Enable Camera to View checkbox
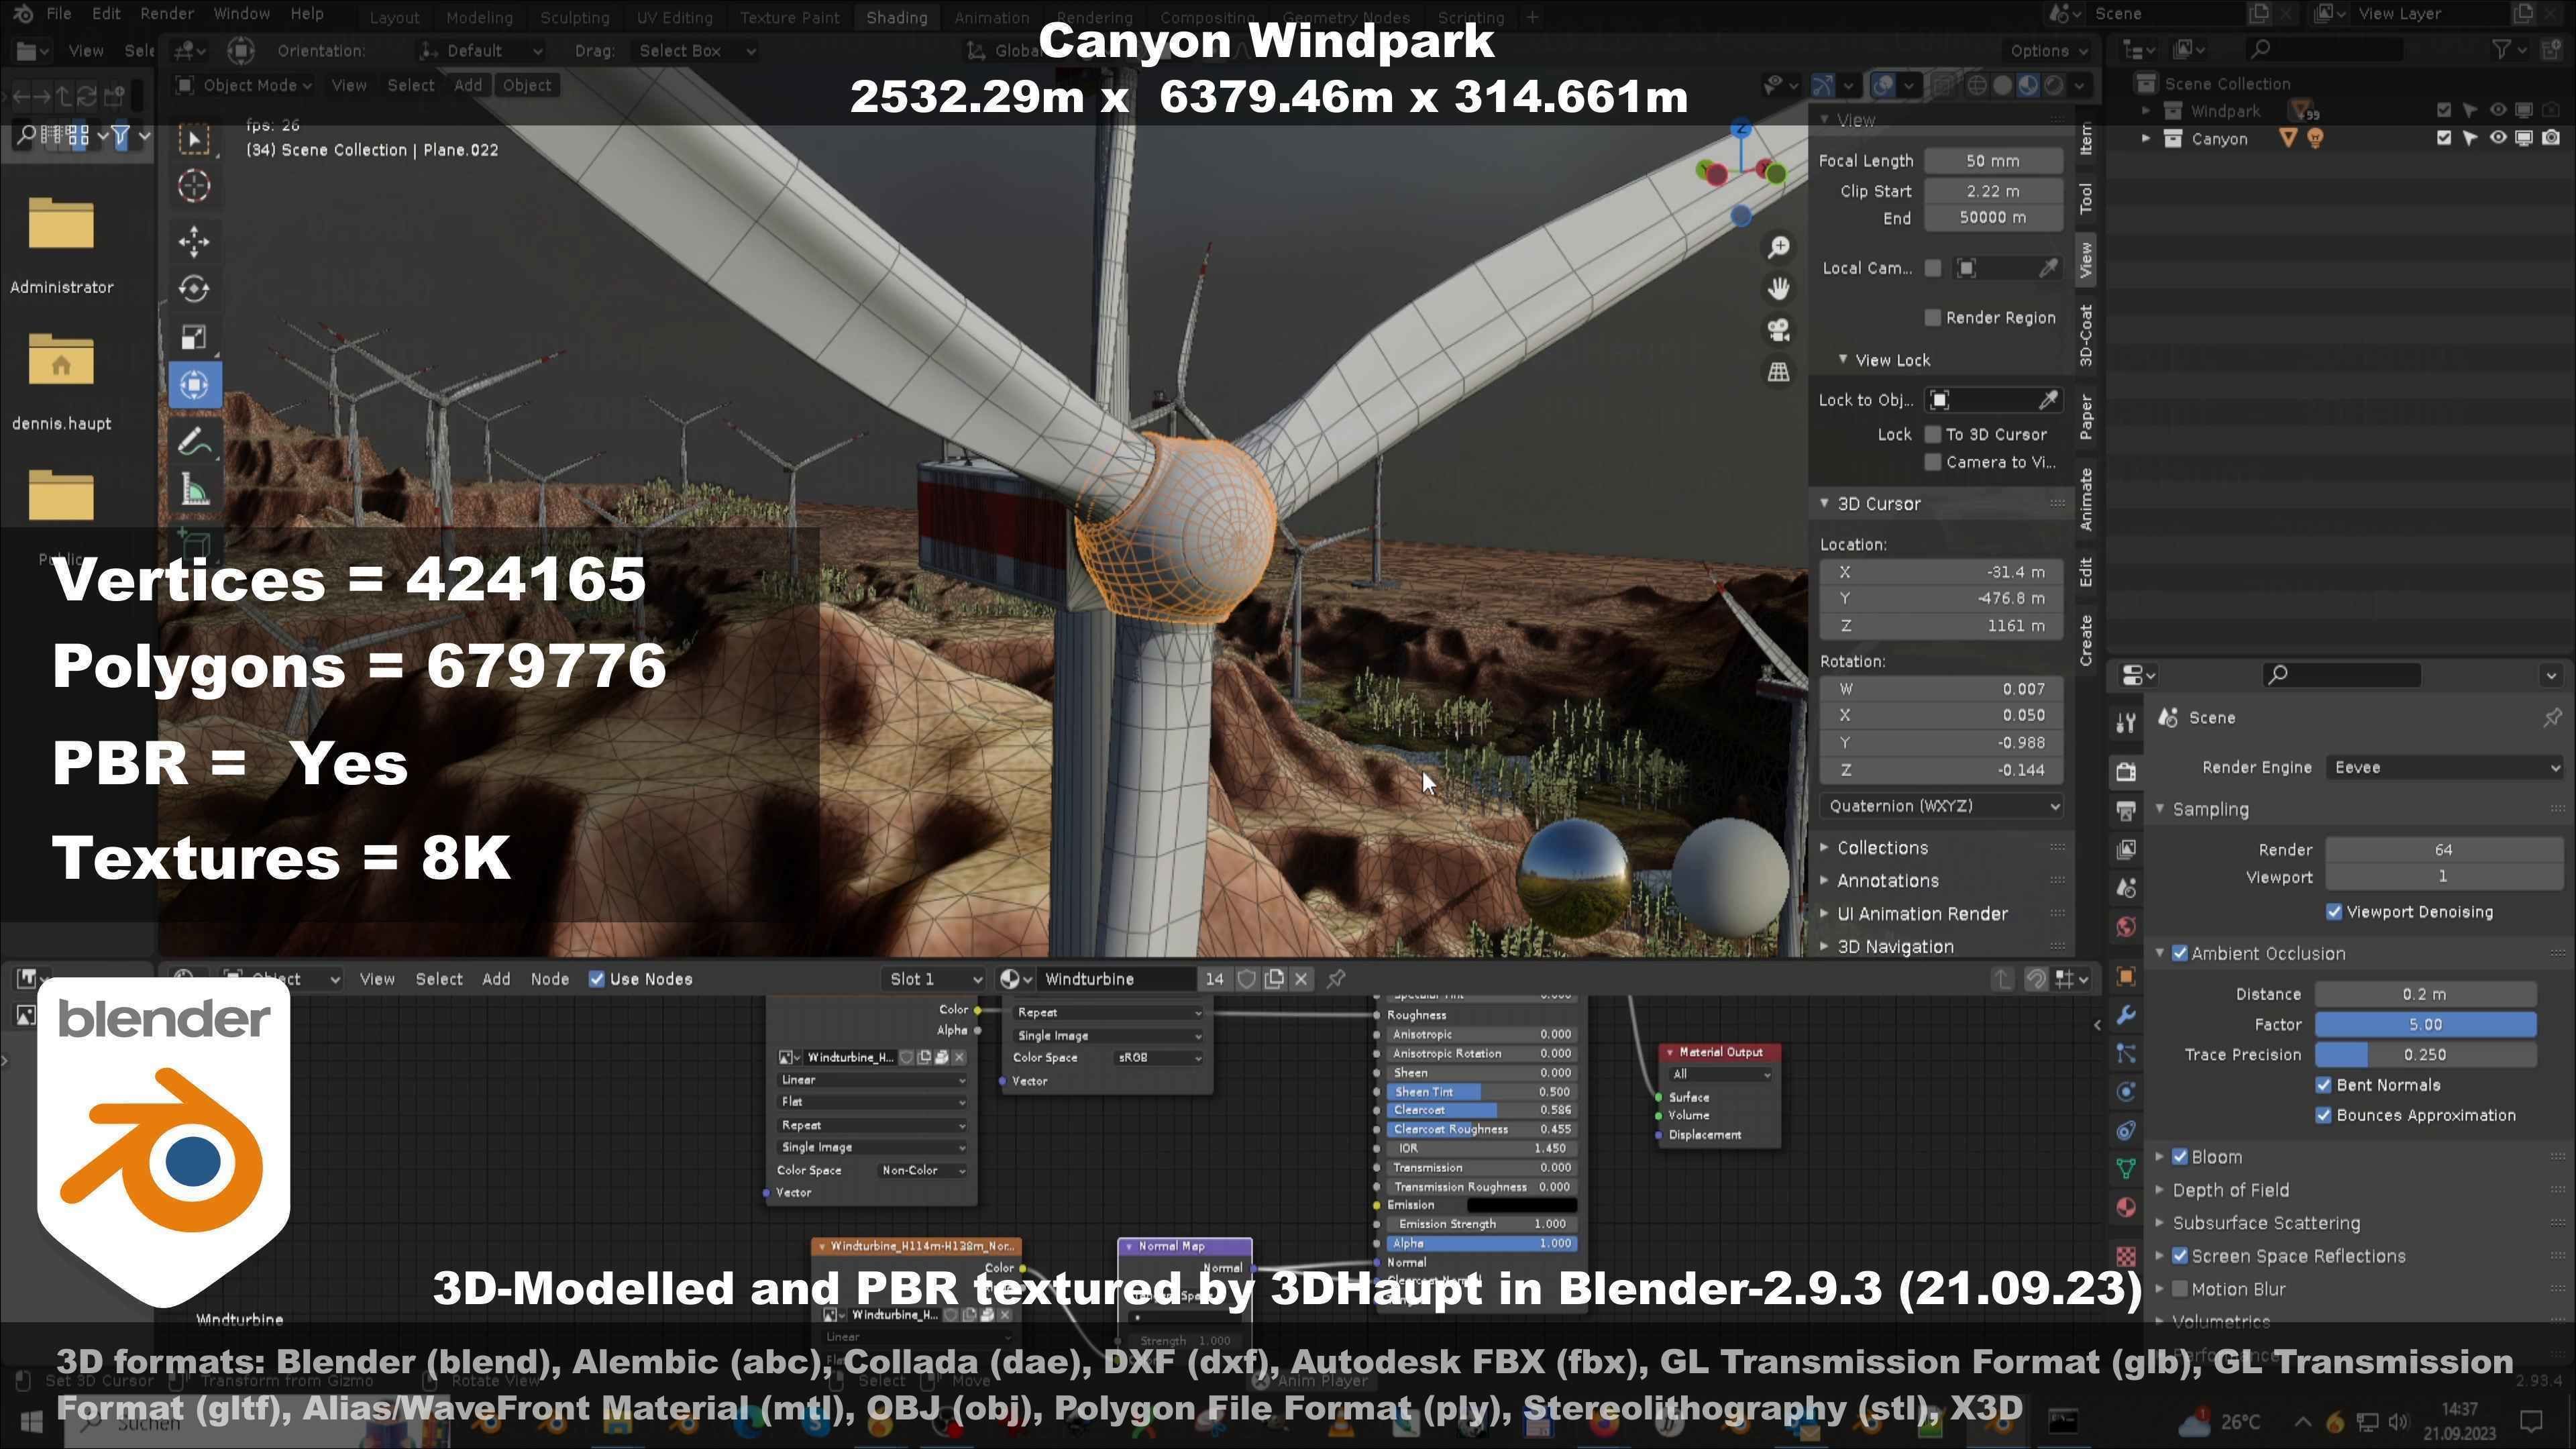This screenshot has width=2576, height=1449. (x=1933, y=462)
